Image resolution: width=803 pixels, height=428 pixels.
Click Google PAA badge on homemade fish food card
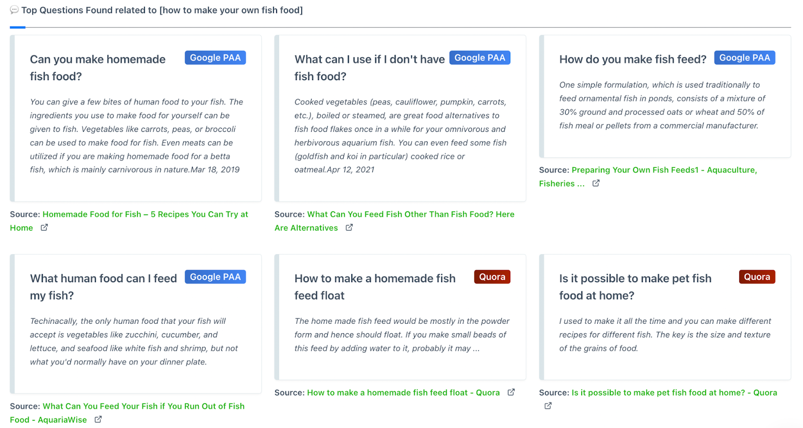(215, 58)
